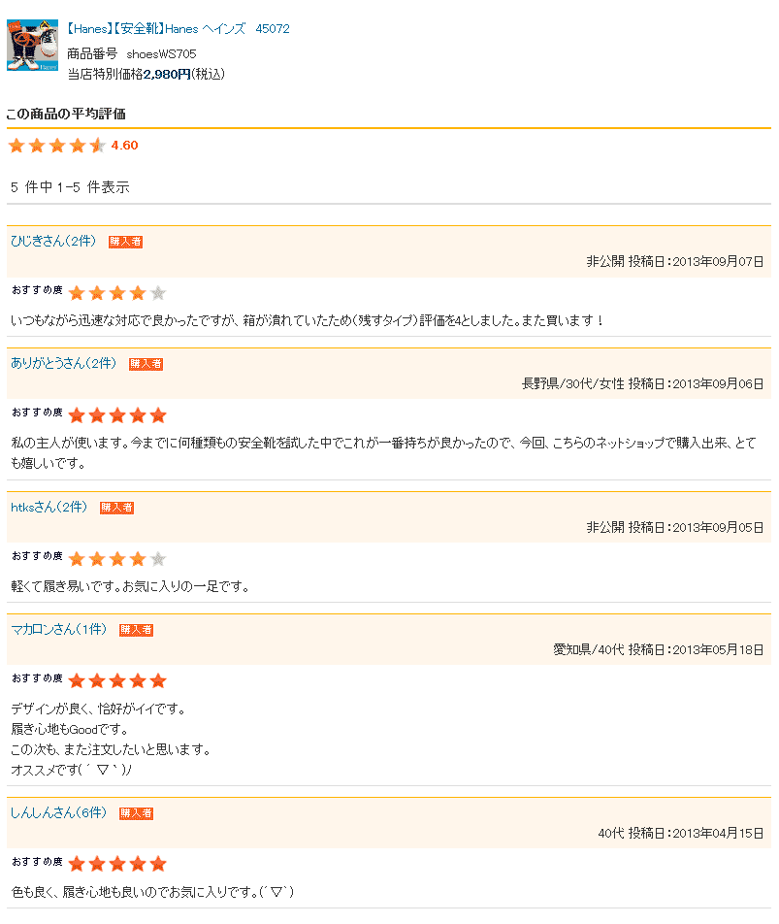
Task: Open reviewer マカロンさん's profile link
Action: tap(58, 629)
